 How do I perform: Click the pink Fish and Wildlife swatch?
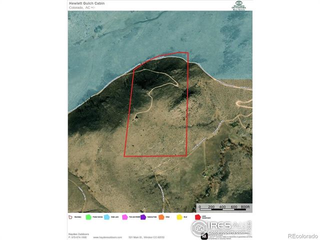[x=125, y=217]
